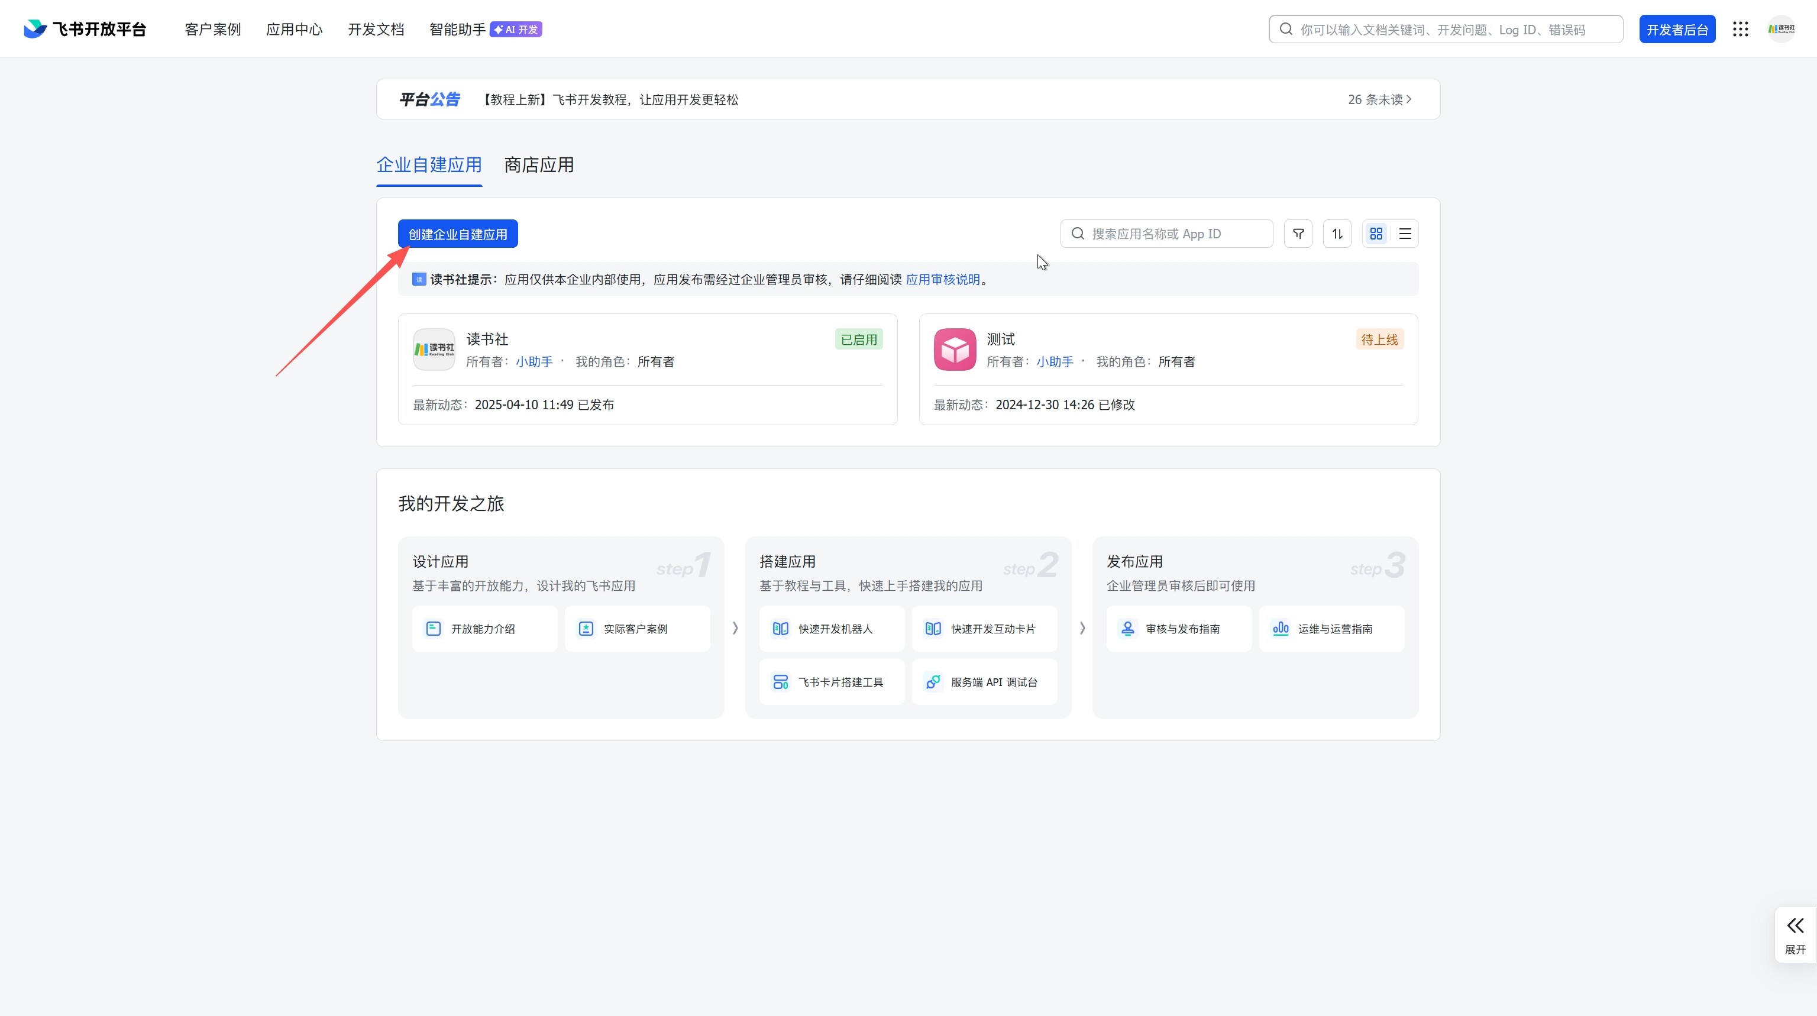The height and width of the screenshot is (1016, 1817).
Task: Click 创建企业自建应用 button
Action: (458, 234)
